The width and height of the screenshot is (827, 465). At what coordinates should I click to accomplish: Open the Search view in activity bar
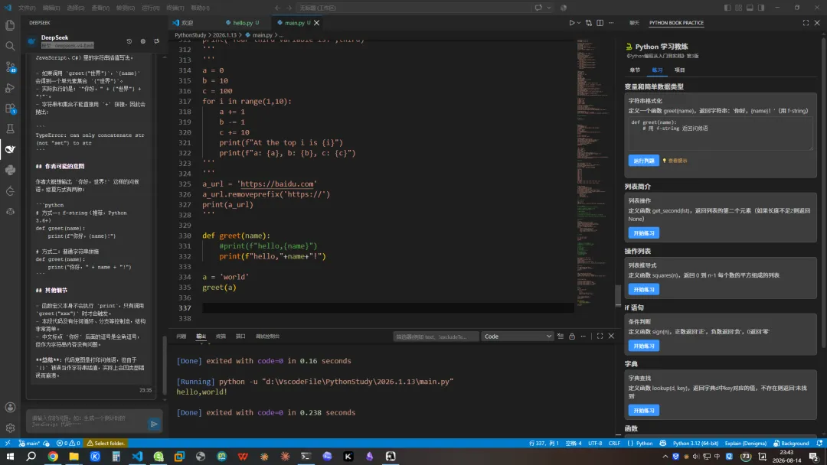point(10,46)
